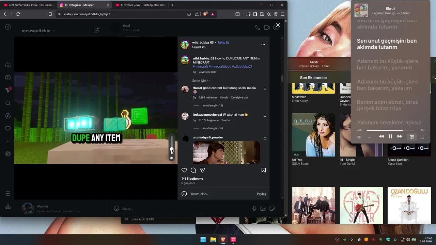Open the Search icon in the Instagram sidebar

tap(8, 103)
